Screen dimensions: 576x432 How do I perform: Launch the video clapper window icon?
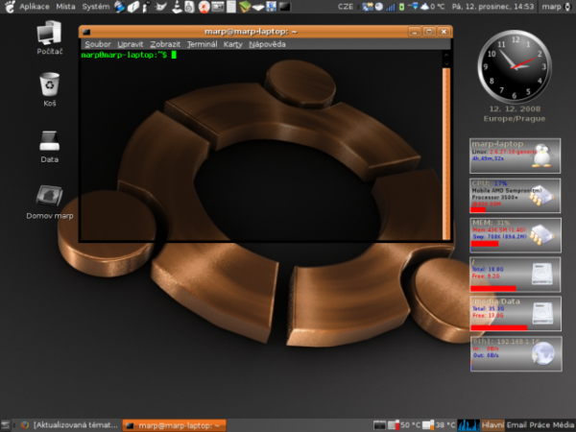tap(218, 7)
